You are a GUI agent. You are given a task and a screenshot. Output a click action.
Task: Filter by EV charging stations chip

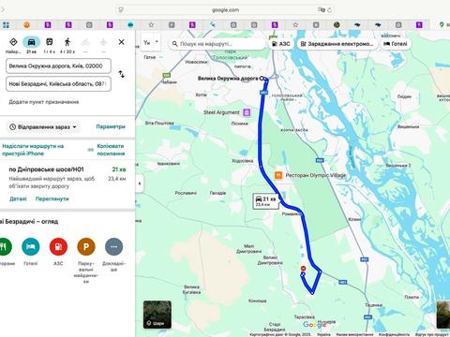tap(337, 44)
